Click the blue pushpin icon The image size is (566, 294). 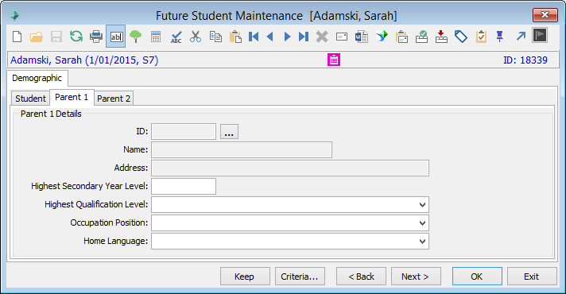coord(500,37)
